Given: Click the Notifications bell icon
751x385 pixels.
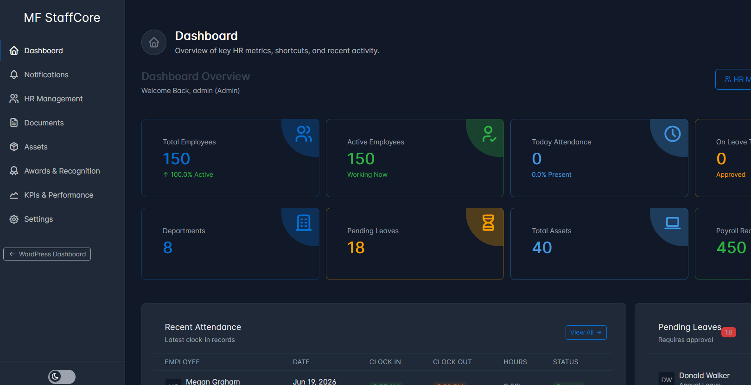Looking at the screenshot, I should tap(14, 75).
